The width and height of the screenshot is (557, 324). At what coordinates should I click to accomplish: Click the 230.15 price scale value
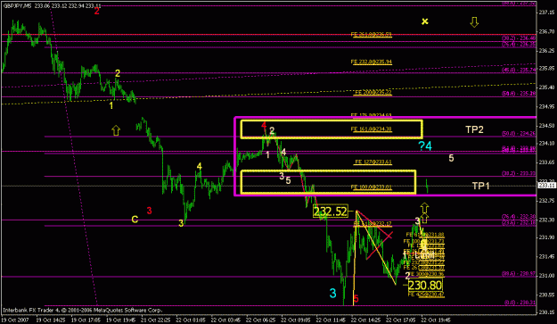click(x=546, y=312)
